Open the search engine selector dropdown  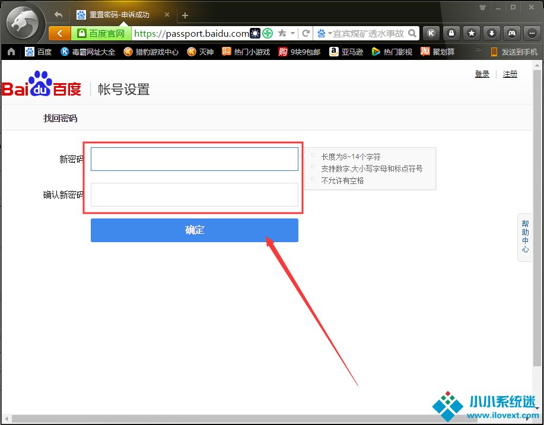[x=324, y=33]
